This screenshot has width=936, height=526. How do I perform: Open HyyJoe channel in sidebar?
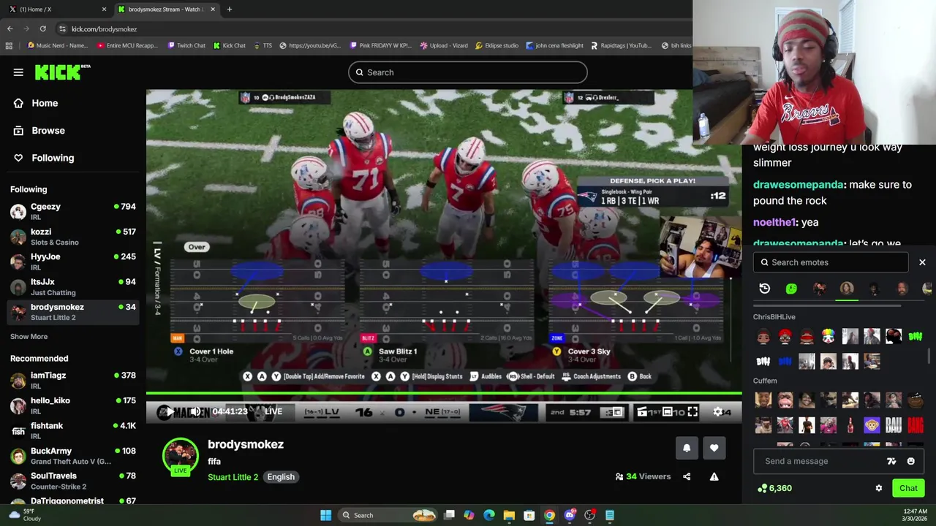click(x=73, y=262)
